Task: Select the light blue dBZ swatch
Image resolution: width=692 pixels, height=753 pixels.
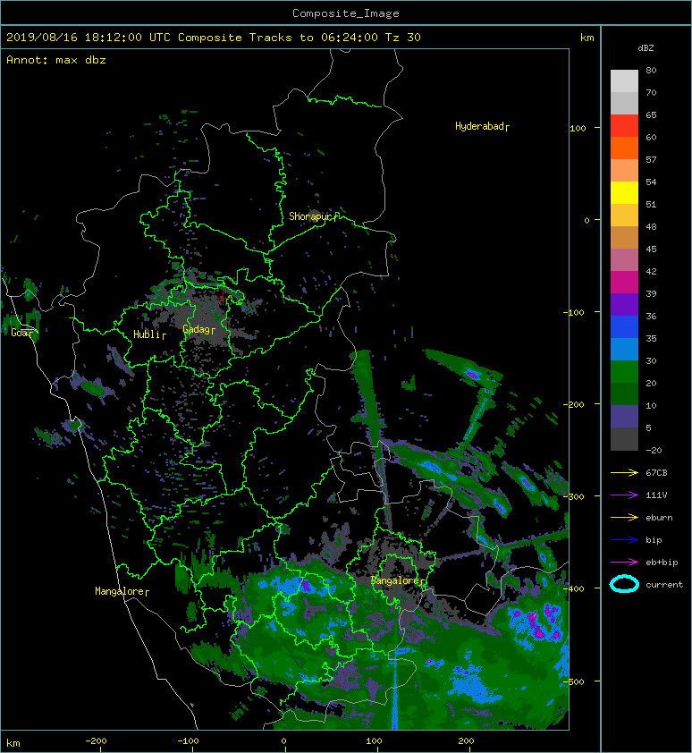Action: (624, 350)
